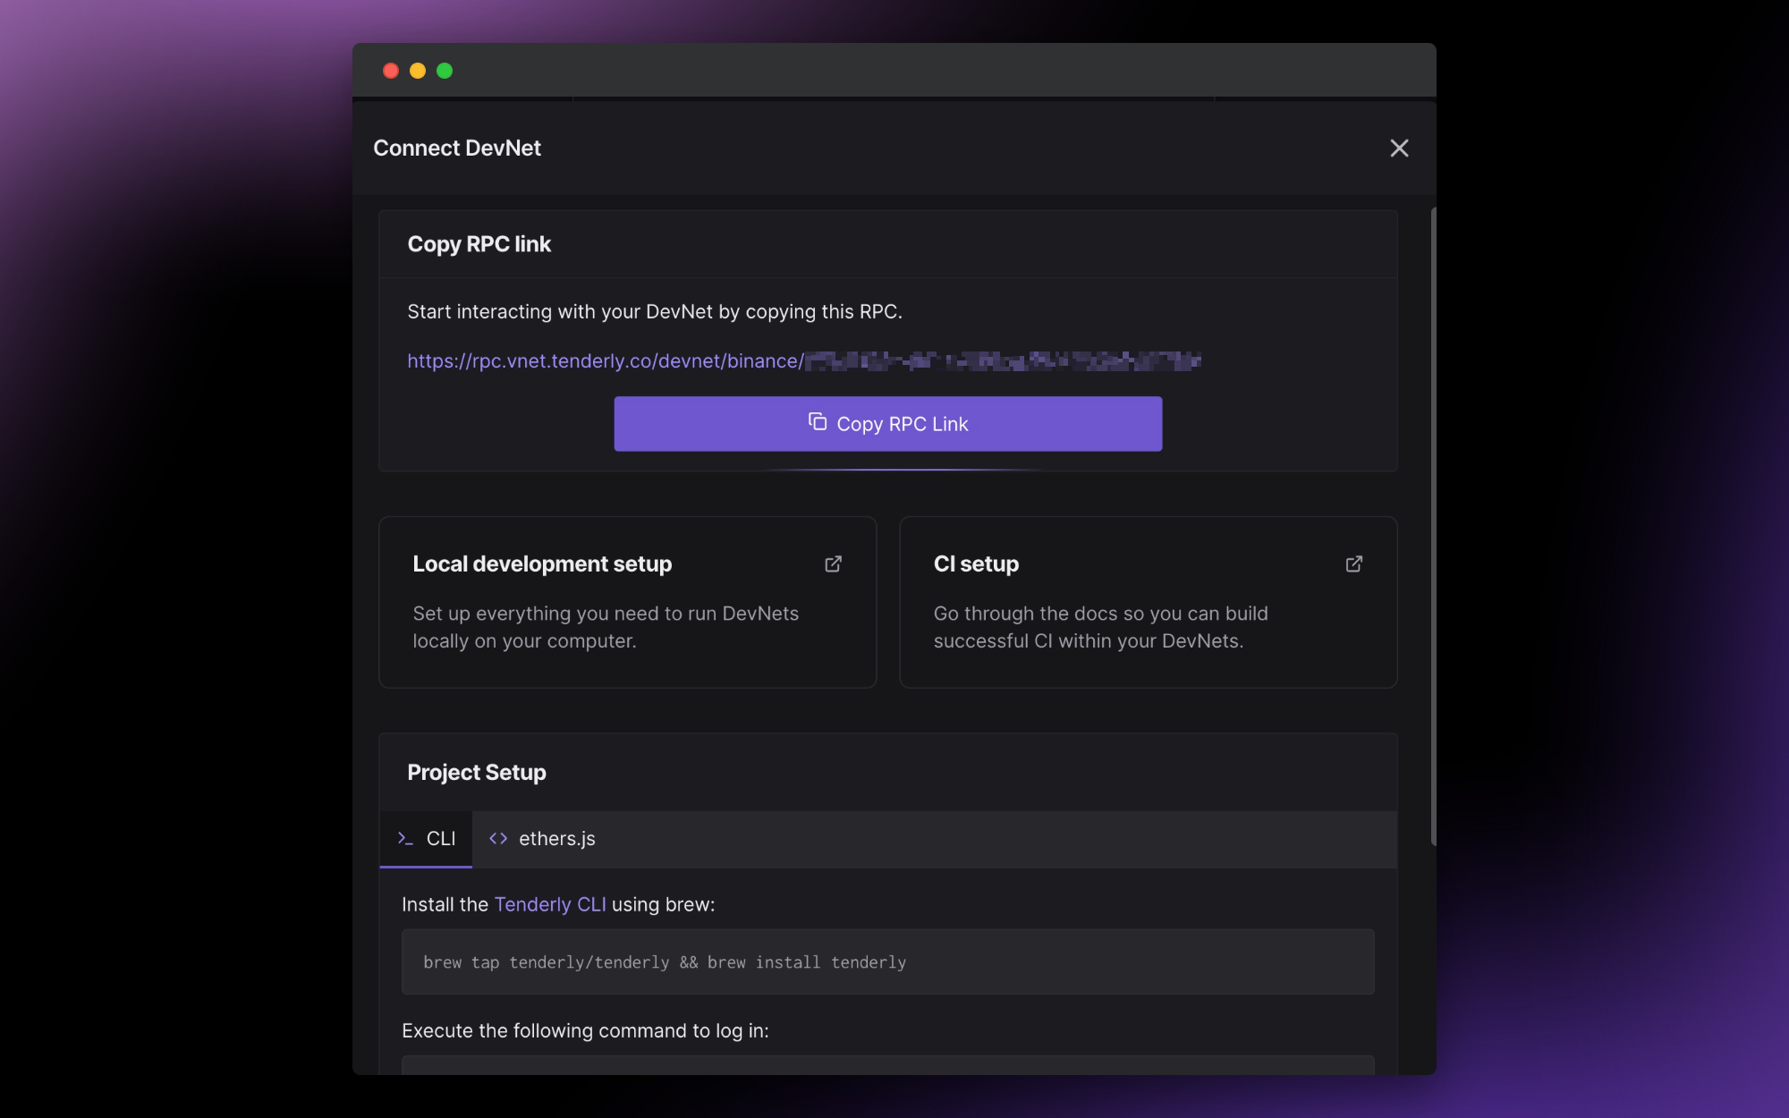Click the Copy RPC Link button
Viewport: 1789px width, 1118px height.
(887, 424)
